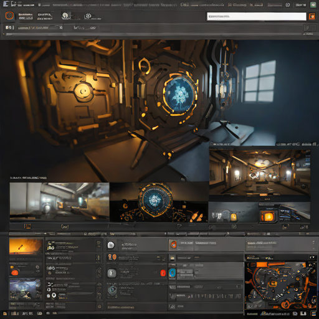
Task: Toggle the small switch at the settings row's right end
Action: pos(239,287)
